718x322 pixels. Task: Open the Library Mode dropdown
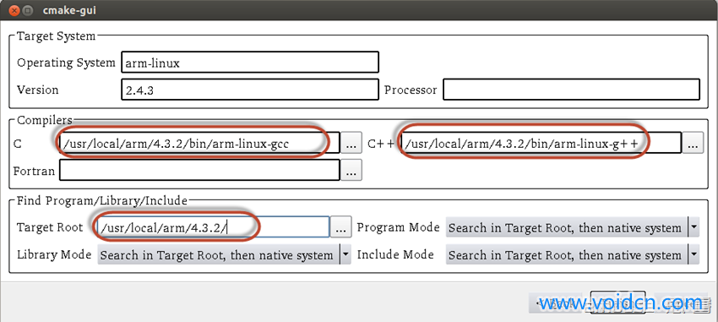(225, 254)
